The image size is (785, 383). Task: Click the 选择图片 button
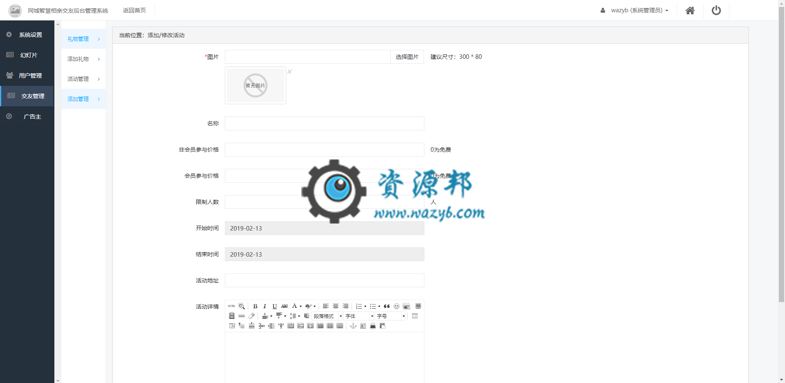[x=407, y=57]
